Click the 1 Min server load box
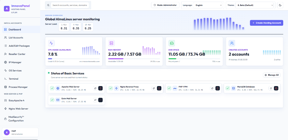Viewport: 288px width, 140px height. 64,27
